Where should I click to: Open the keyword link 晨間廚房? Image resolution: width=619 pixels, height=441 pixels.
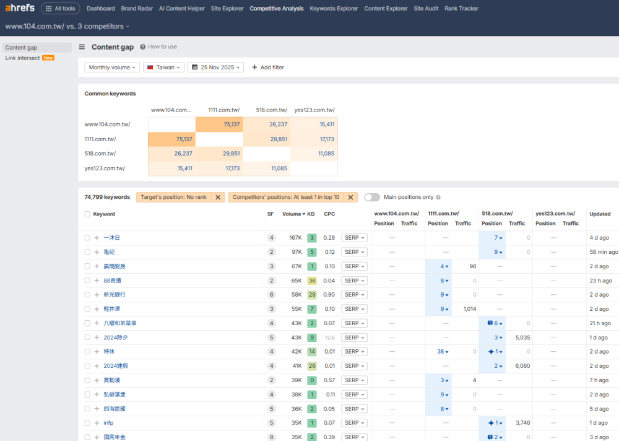coord(115,266)
